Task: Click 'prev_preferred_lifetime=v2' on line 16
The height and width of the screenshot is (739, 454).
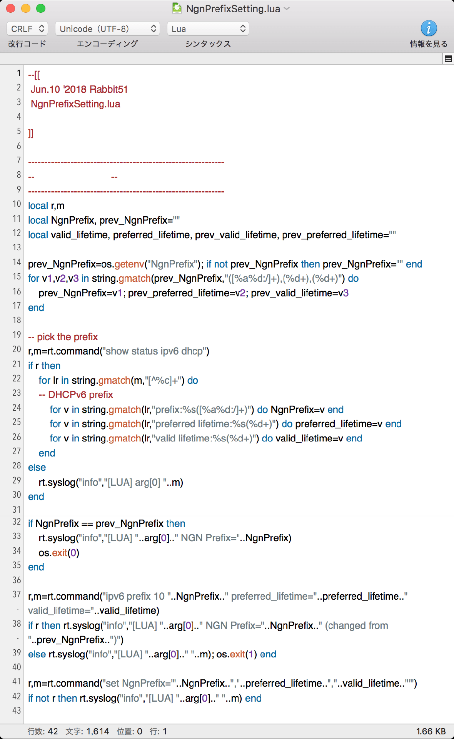Action: (x=187, y=293)
